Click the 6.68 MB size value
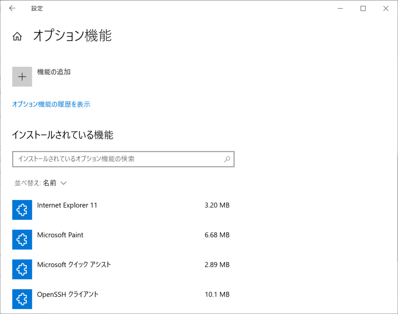This screenshot has width=398, height=314. (217, 235)
